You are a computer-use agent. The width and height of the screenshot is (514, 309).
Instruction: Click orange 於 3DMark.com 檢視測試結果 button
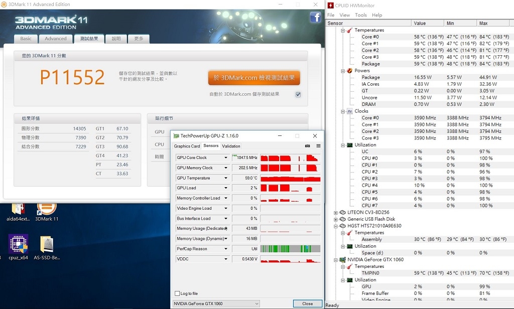254,78
